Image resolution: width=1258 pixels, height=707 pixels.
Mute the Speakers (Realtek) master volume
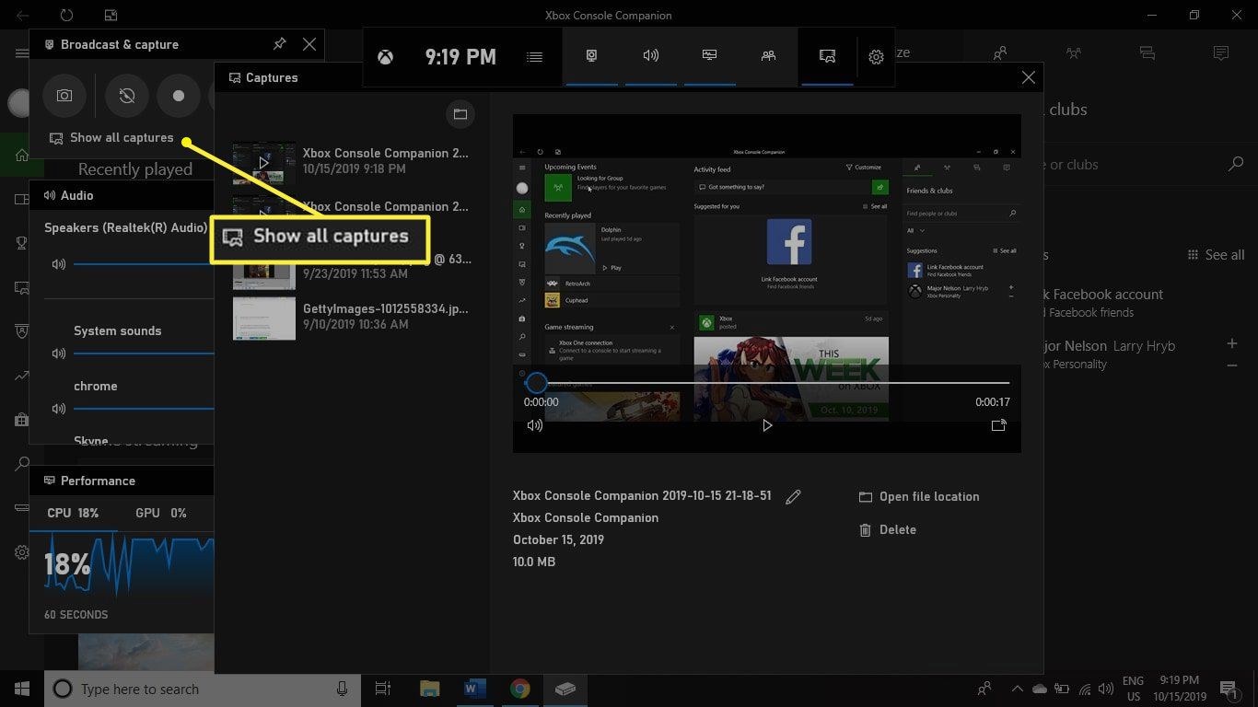point(59,264)
